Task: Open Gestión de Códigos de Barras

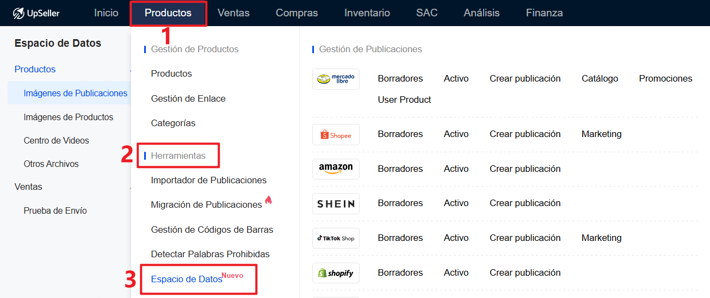Action: tap(212, 229)
